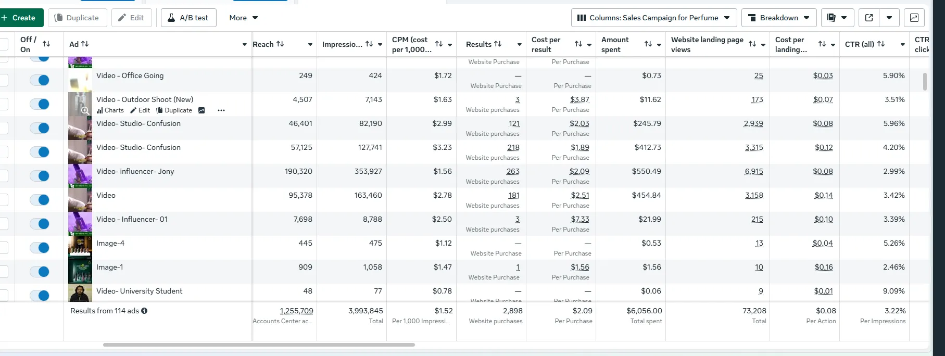This screenshot has width=945, height=356.
Task: Open inline Charts for Outdoor Shoot ad
Action: click(x=110, y=110)
